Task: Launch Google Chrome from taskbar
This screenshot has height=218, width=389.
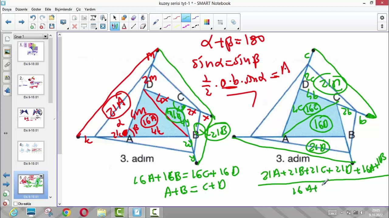Action: [66, 212]
